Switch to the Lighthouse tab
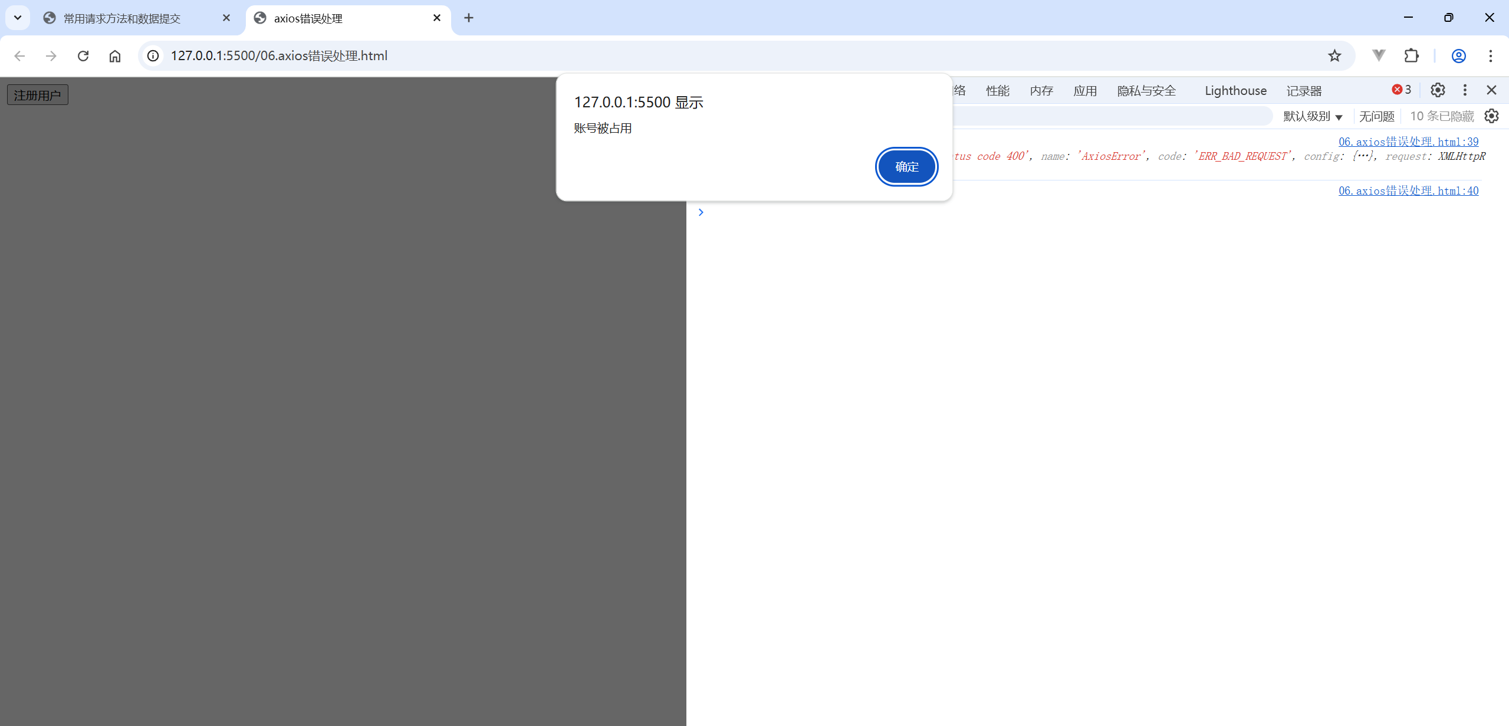Viewport: 1509px width, 726px height. [x=1235, y=91]
